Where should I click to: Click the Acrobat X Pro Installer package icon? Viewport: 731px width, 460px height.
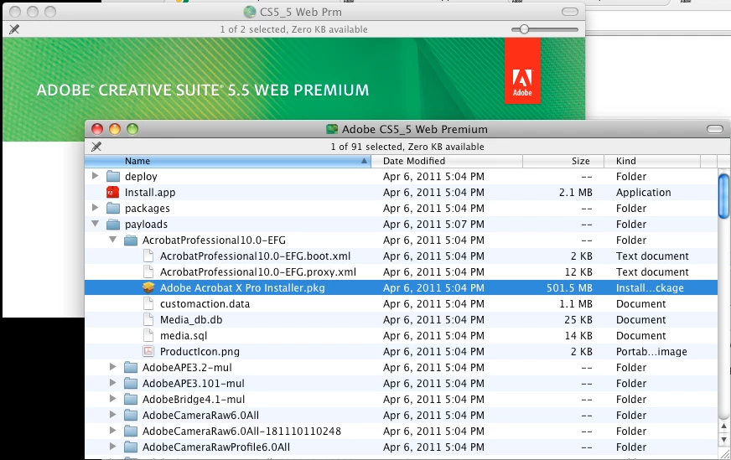click(x=148, y=287)
